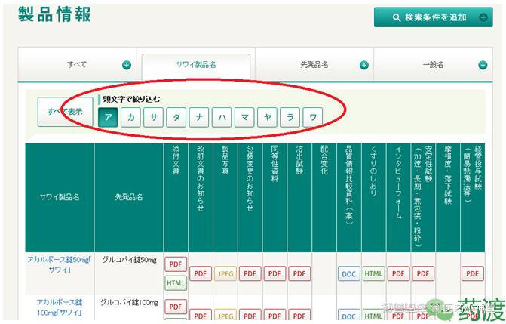Open 溶出試験 PDF for アカルボース錠50mg

pyautogui.click(x=299, y=273)
